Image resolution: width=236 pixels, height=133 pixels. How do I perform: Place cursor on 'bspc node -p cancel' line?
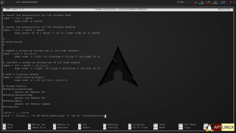(x=29, y=21)
